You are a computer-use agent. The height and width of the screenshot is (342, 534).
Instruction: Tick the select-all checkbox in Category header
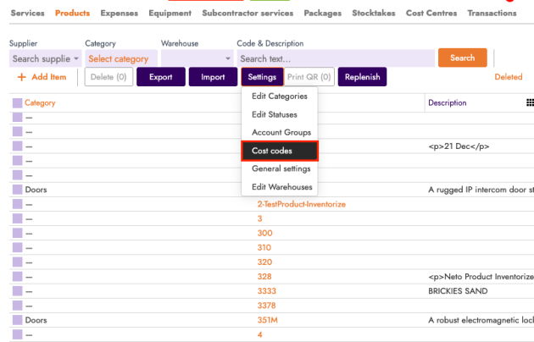tap(17, 103)
